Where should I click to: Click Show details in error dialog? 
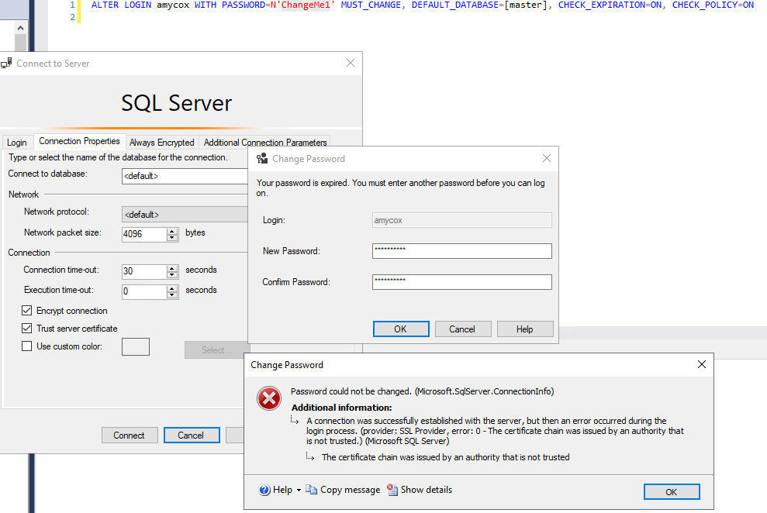(x=420, y=490)
